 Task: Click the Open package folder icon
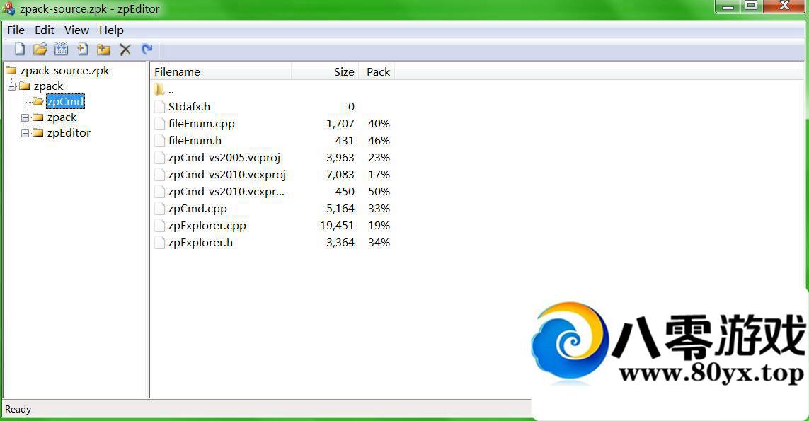click(x=40, y=49)
